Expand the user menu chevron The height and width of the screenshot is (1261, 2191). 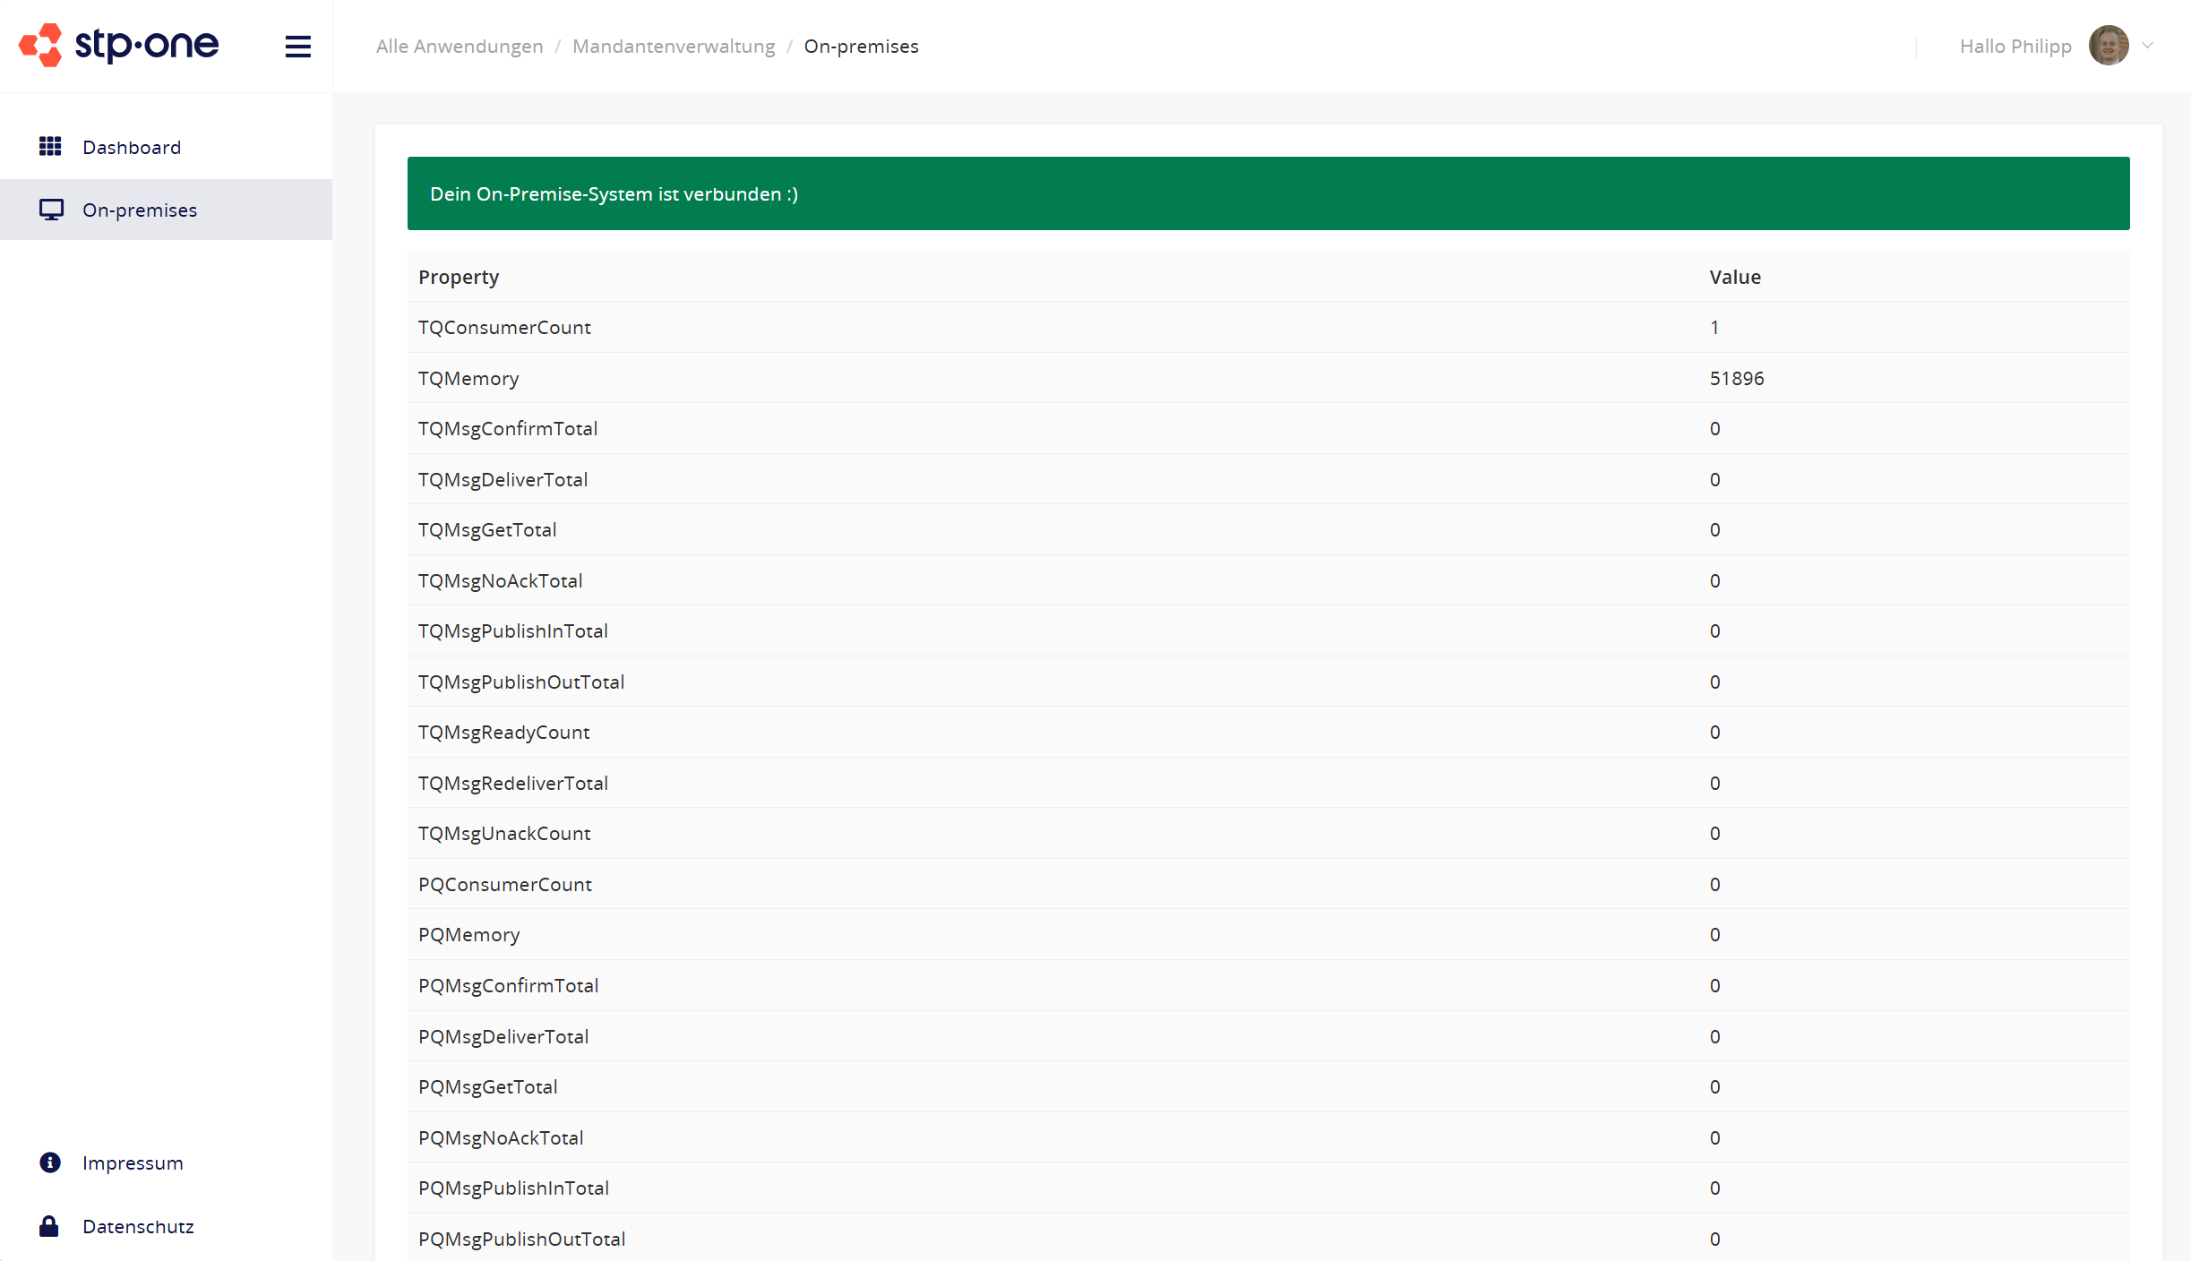[x=2148, y=46]
